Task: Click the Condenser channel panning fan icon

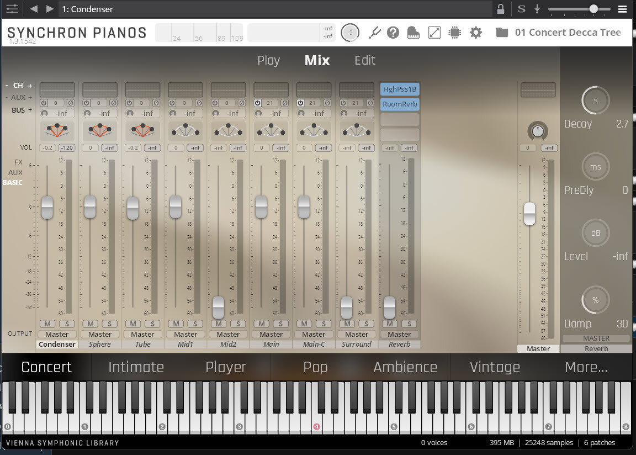Action: pos(57,130)
